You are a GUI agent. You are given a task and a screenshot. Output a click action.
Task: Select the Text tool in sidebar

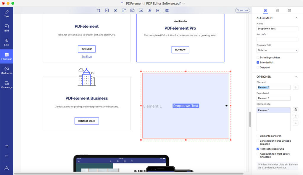point(7,14)
